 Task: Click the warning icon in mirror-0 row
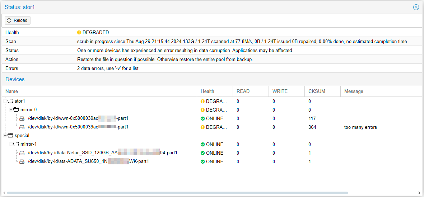point(202,110)
